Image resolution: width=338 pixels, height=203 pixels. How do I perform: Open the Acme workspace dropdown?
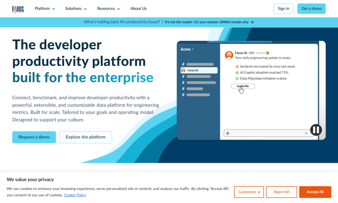coord(187,49)
